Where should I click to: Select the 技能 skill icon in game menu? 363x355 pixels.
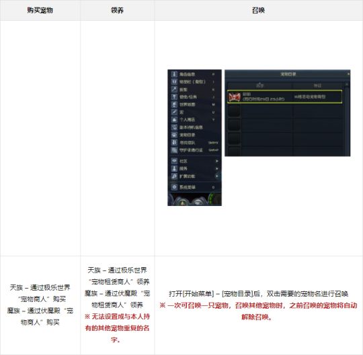coord(174,89)
